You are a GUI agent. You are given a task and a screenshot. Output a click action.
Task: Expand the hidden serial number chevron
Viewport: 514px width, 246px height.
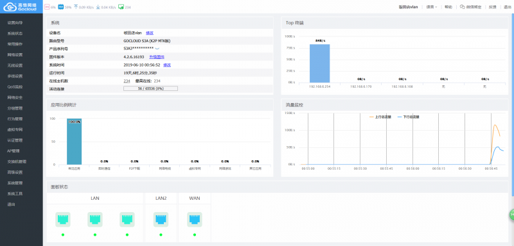coord(157,49)
